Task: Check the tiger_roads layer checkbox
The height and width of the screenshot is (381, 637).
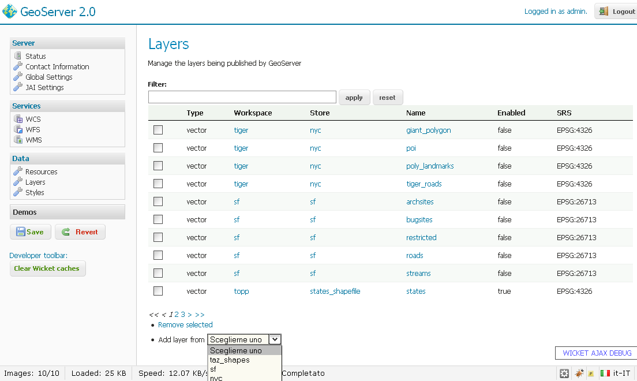Action: (158, 184)
